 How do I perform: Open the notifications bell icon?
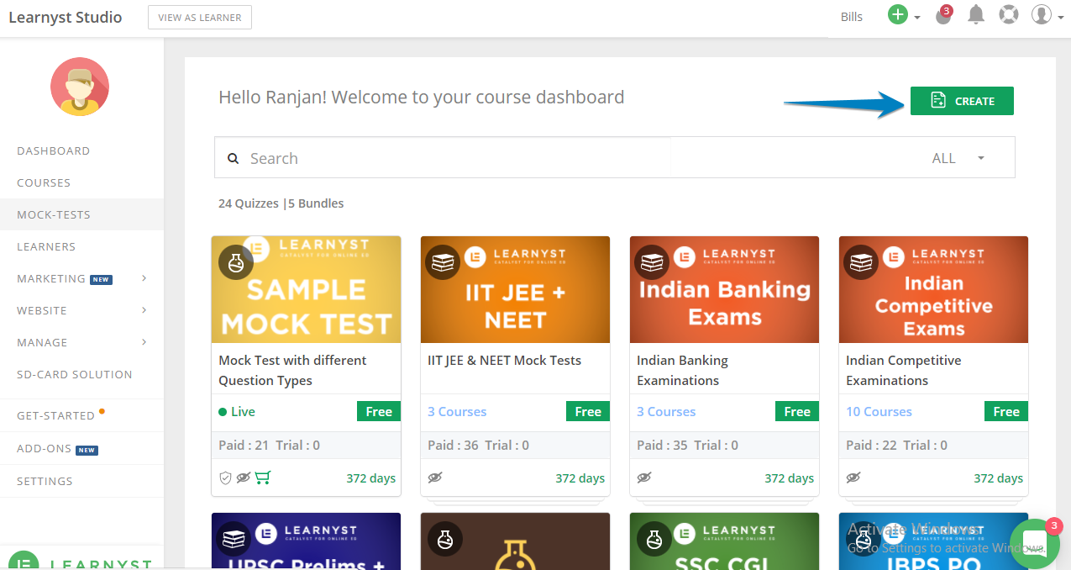tap(976, 15)
